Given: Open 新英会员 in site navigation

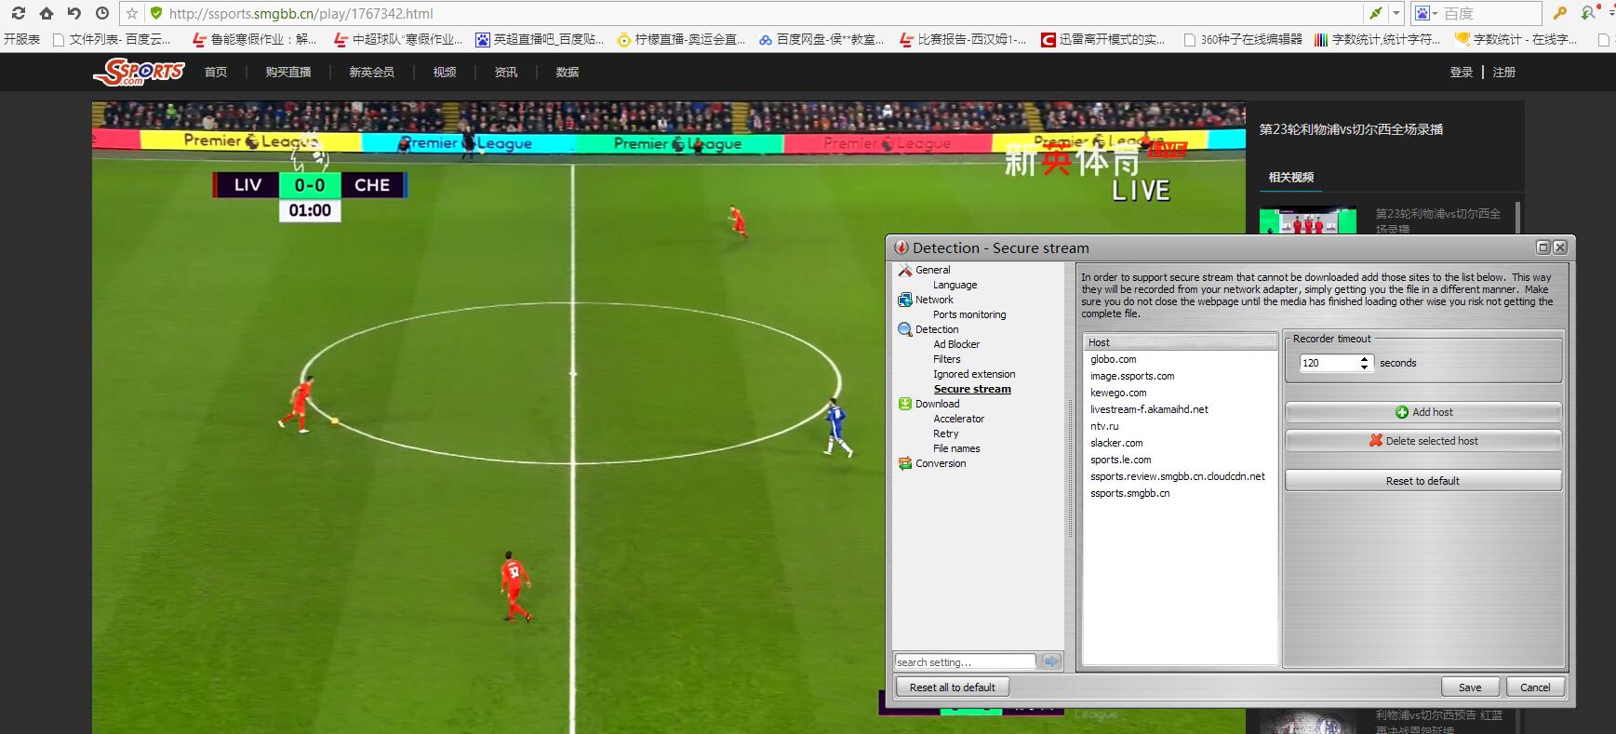Looking at the screenshot, I should 372,72.
